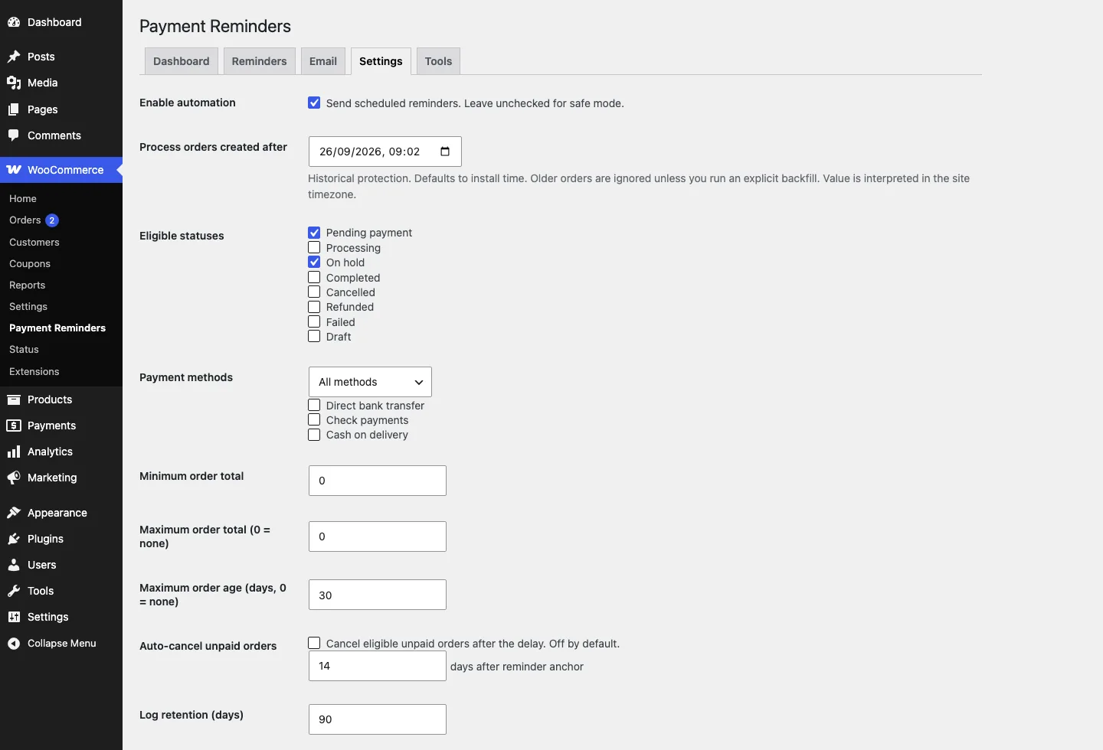
Task: Click the auto-cancel days field showing 14
Action: click(x=378, y=666)
